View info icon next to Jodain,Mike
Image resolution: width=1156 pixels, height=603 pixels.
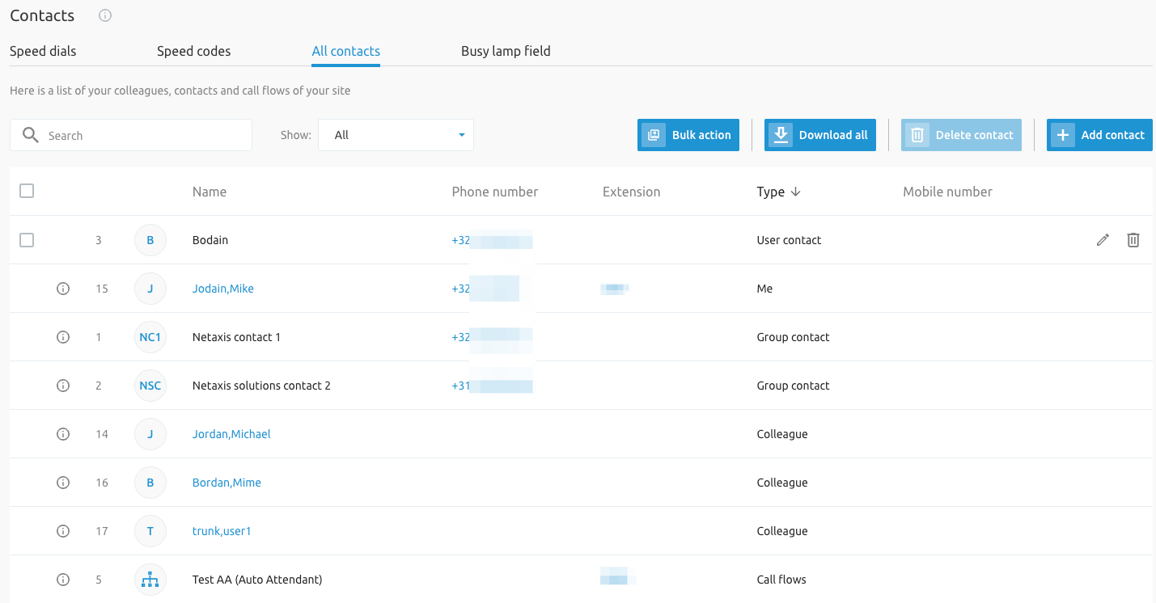click(63, 288)
